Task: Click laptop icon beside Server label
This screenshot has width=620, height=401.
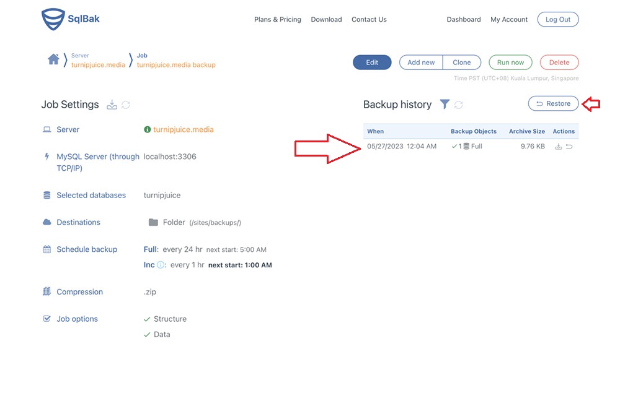Action: click(46, 129)
